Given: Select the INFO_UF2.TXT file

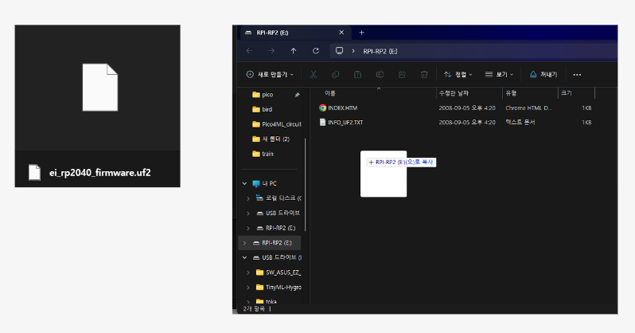Looking at the screenshot, I should pos(345,122).
